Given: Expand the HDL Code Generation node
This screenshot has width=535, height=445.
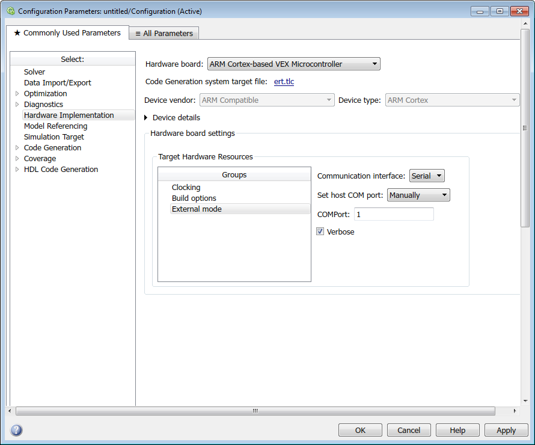Looking at the screenshot, I should (x=17, y=170).
